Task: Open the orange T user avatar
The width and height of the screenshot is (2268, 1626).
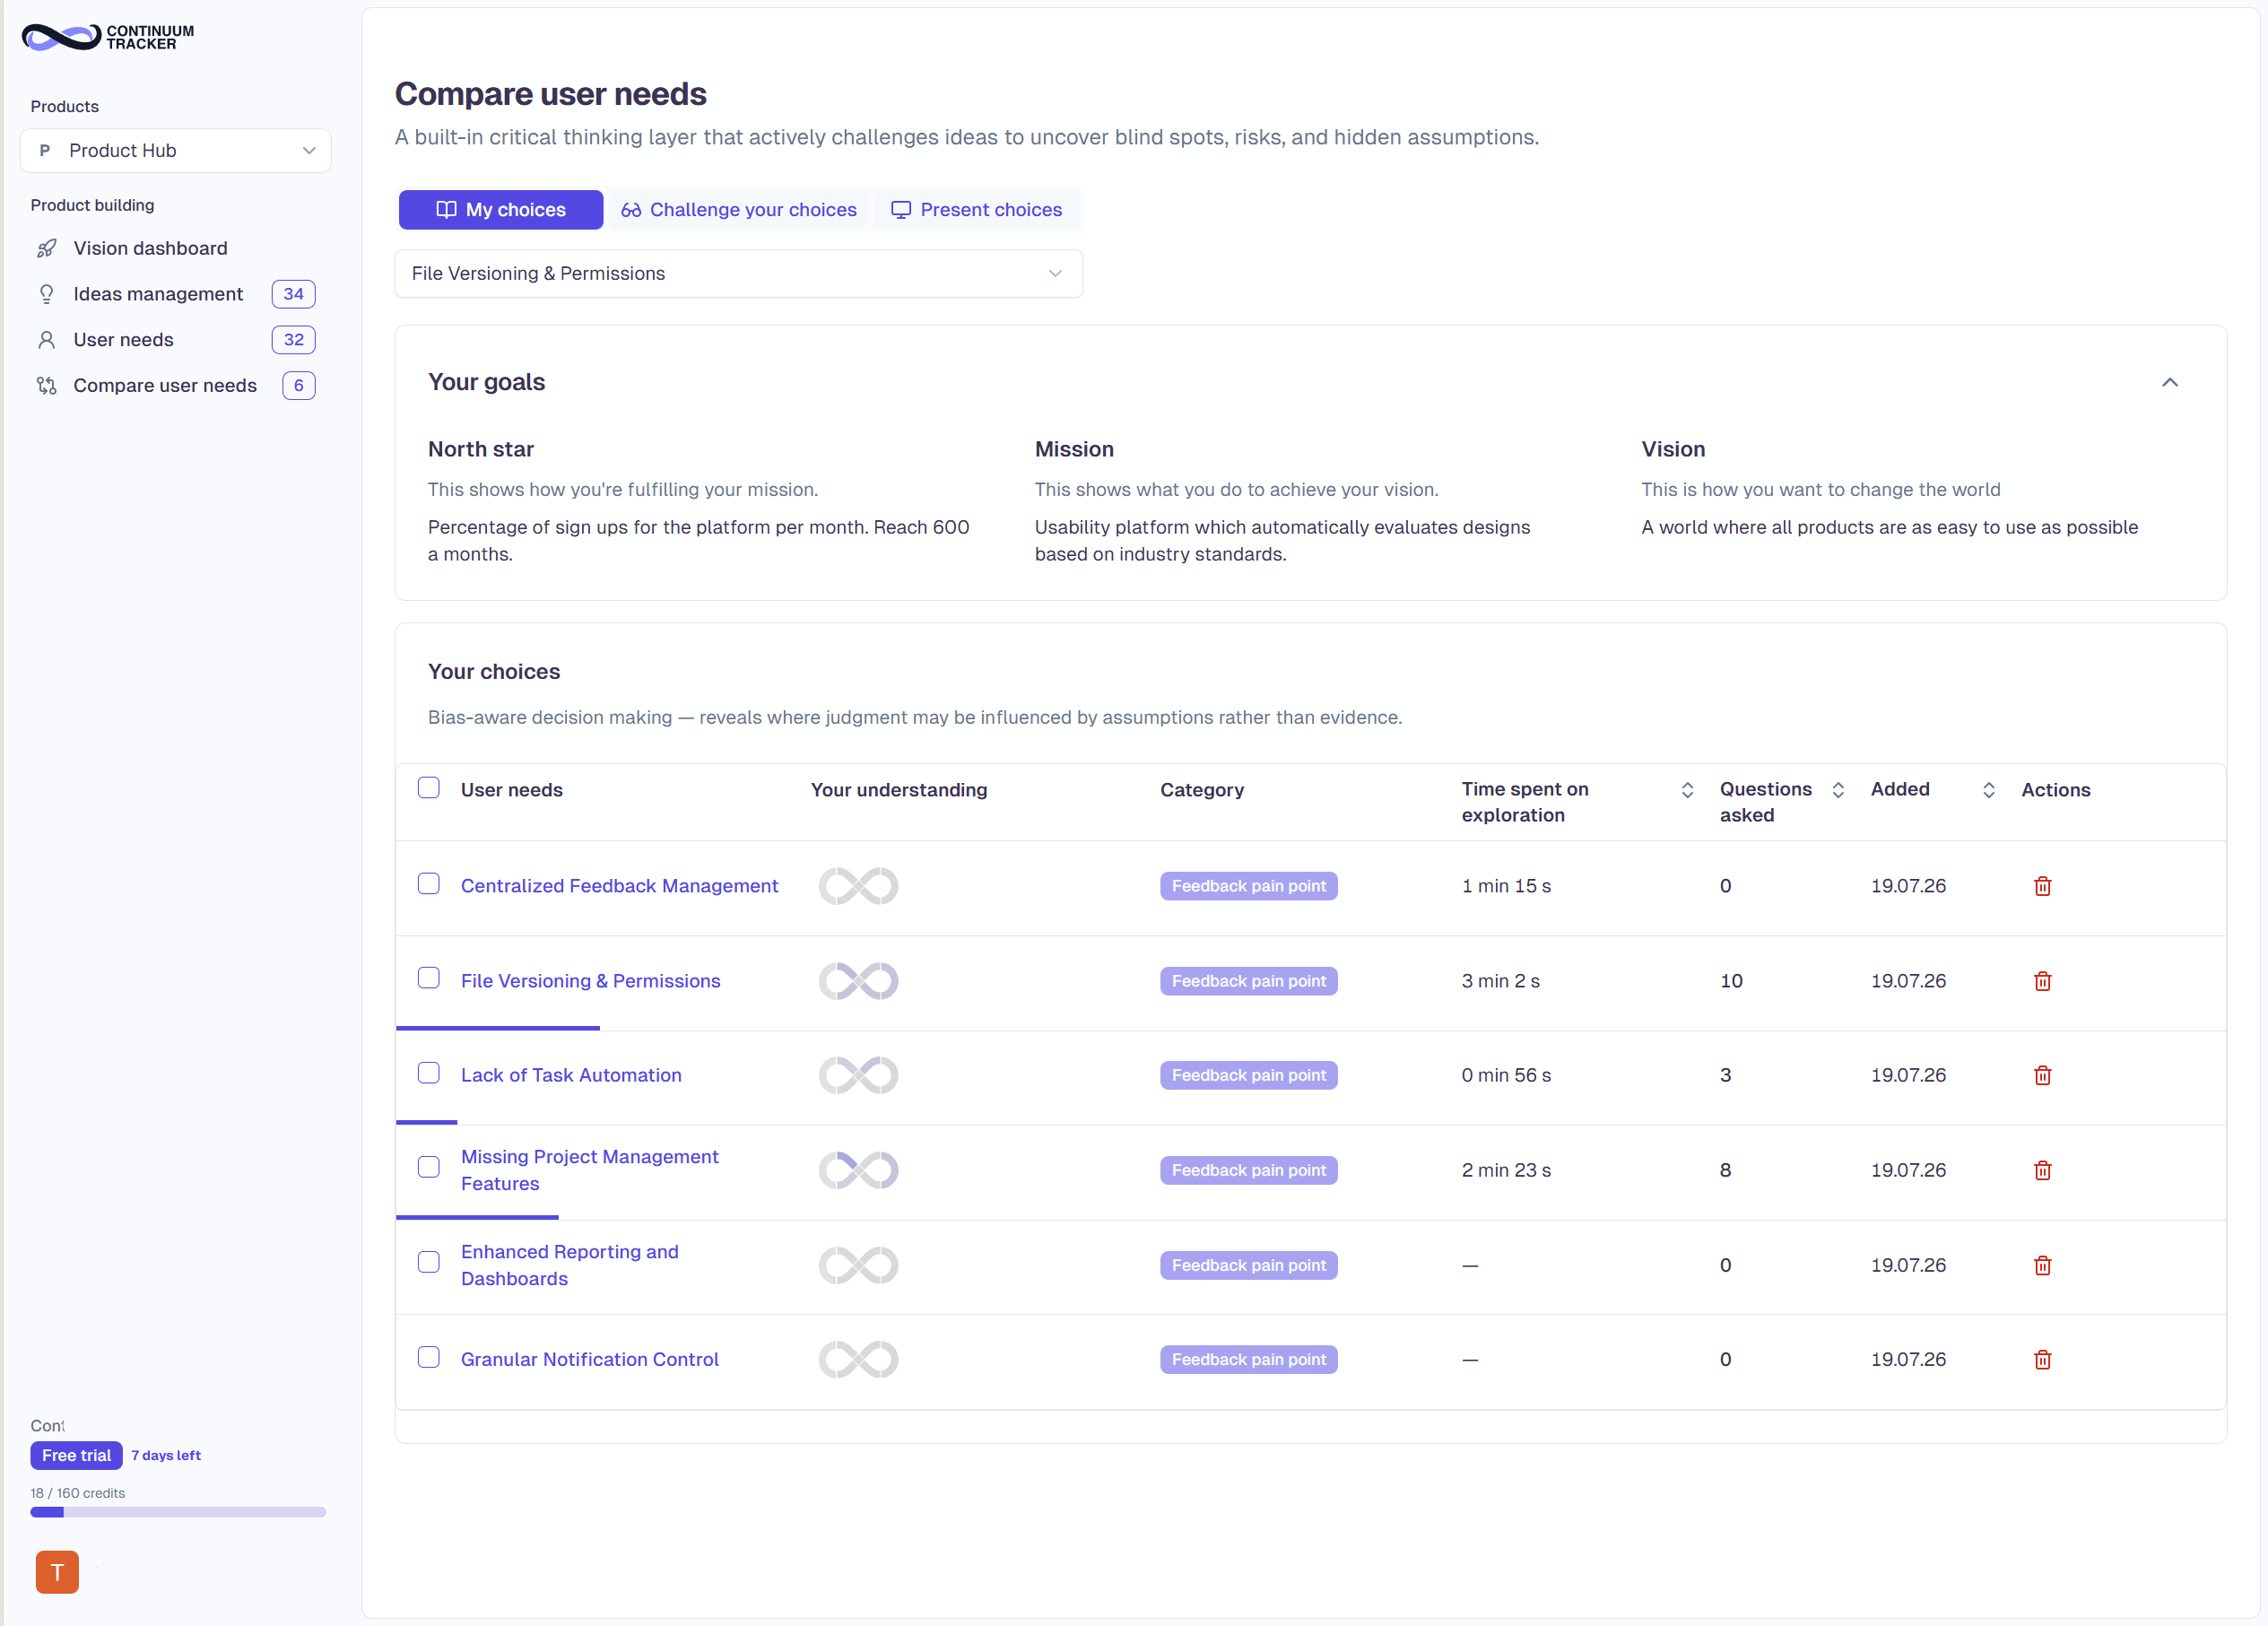Action: point(57,1572)
